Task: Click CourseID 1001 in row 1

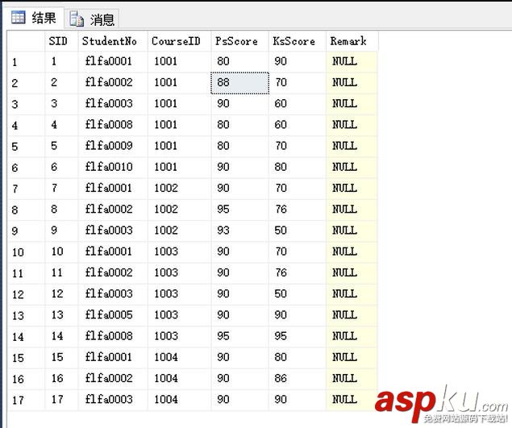Action: pos(179,62)
